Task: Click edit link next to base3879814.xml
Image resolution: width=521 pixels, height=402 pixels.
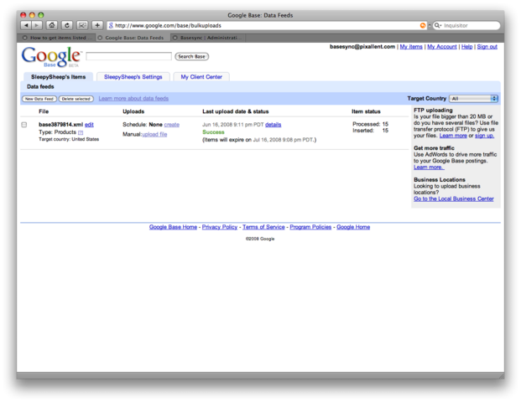Action: pyautogui.click(x=89, y=125)
